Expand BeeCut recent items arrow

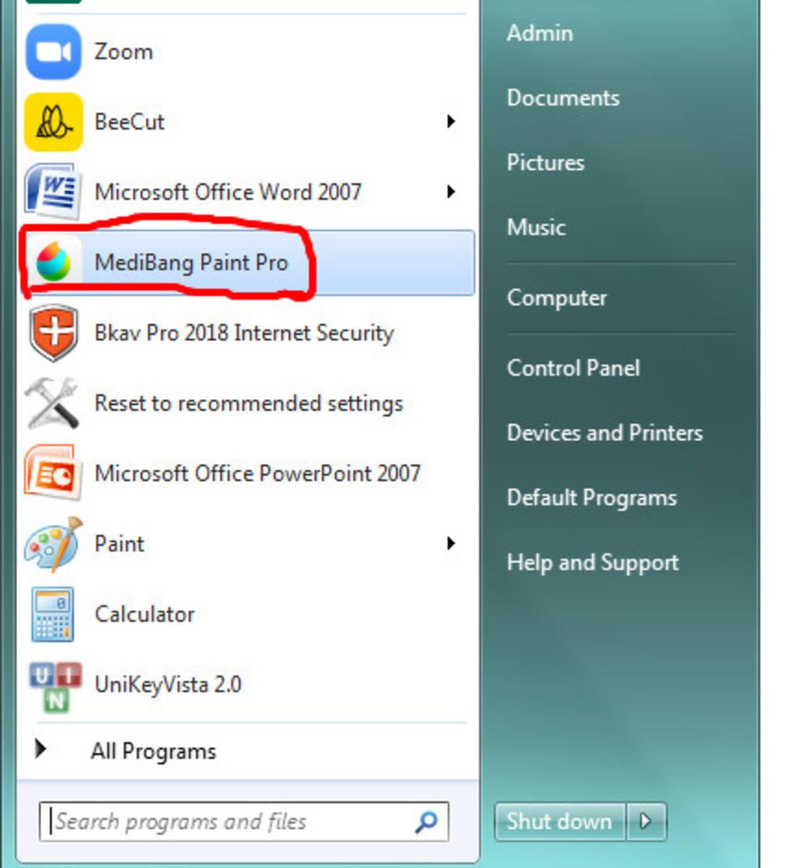click(451, 121)
